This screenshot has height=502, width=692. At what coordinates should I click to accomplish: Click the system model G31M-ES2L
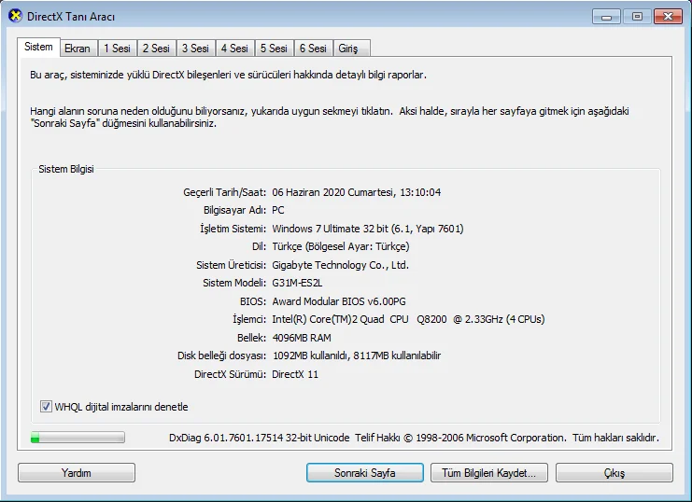click(x=297, y=283)
